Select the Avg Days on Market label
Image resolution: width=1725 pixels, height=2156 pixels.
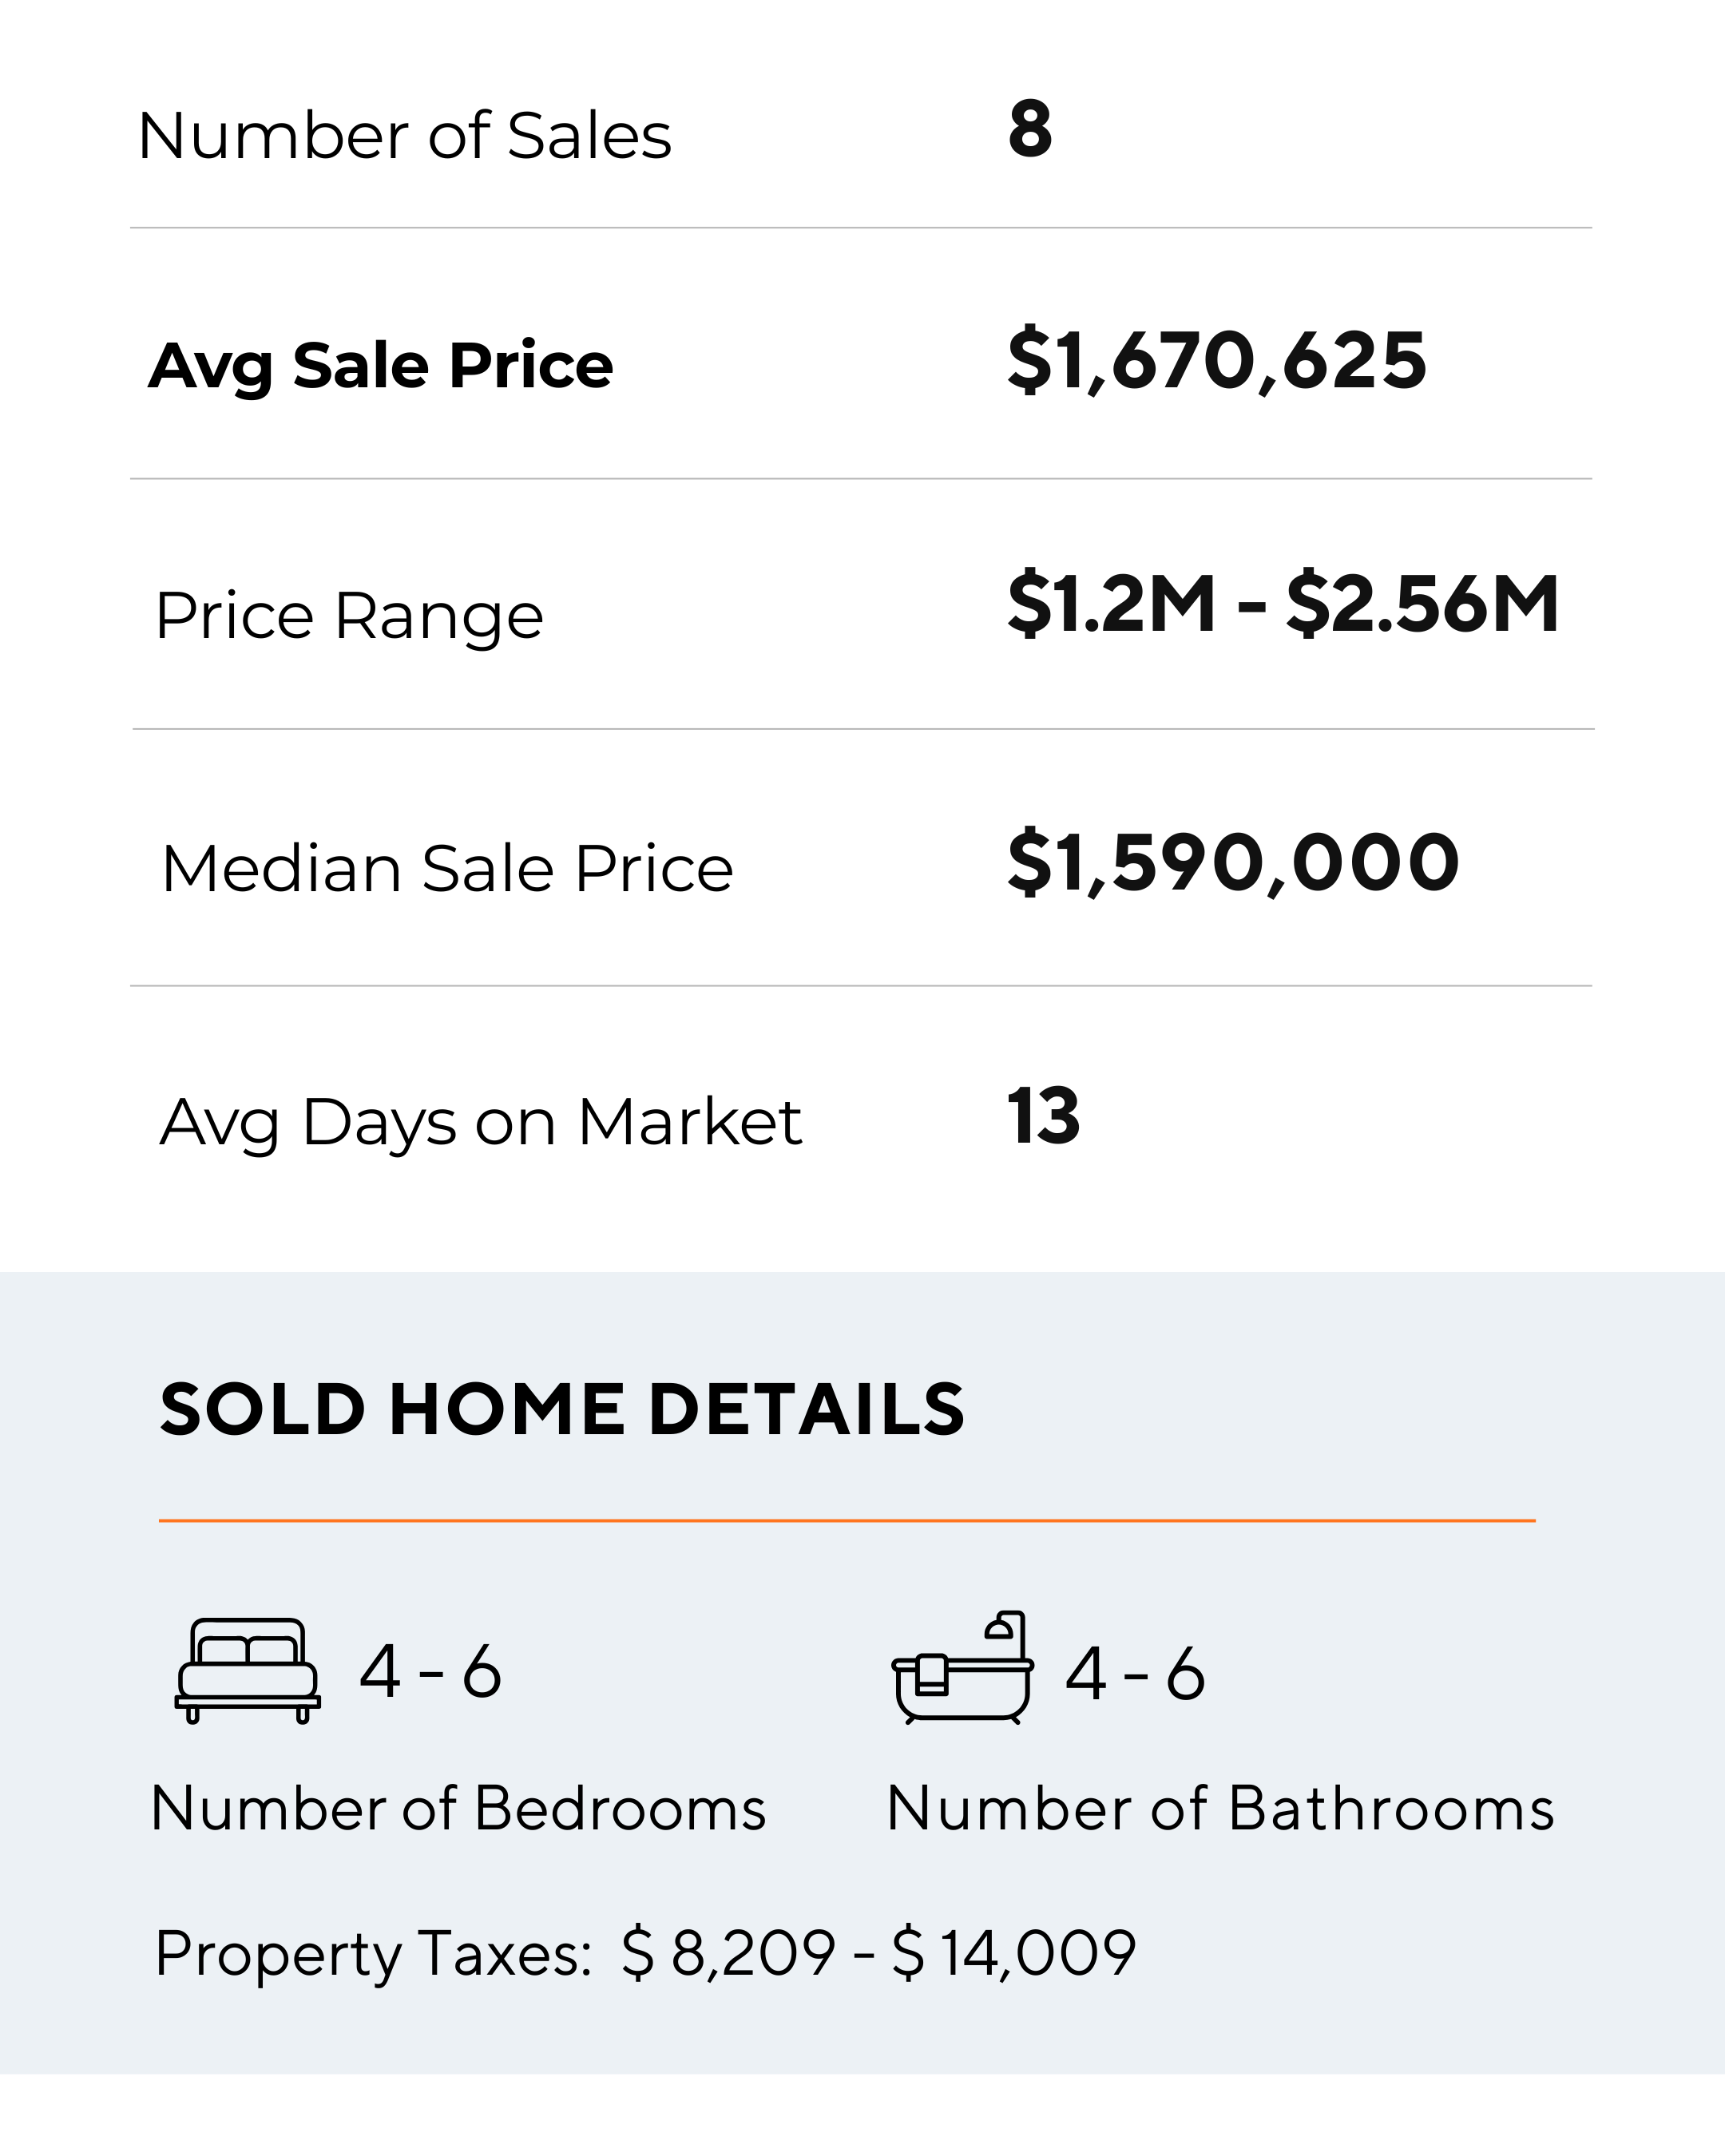coord(480,1122)
